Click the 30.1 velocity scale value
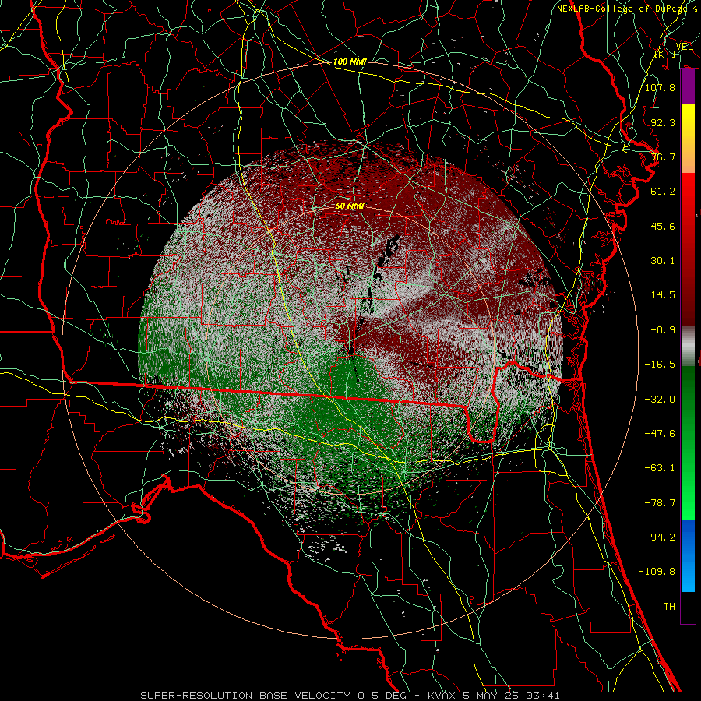Viewport: 701px width, 701px height. pyautogui.click(x=663, y=261)
